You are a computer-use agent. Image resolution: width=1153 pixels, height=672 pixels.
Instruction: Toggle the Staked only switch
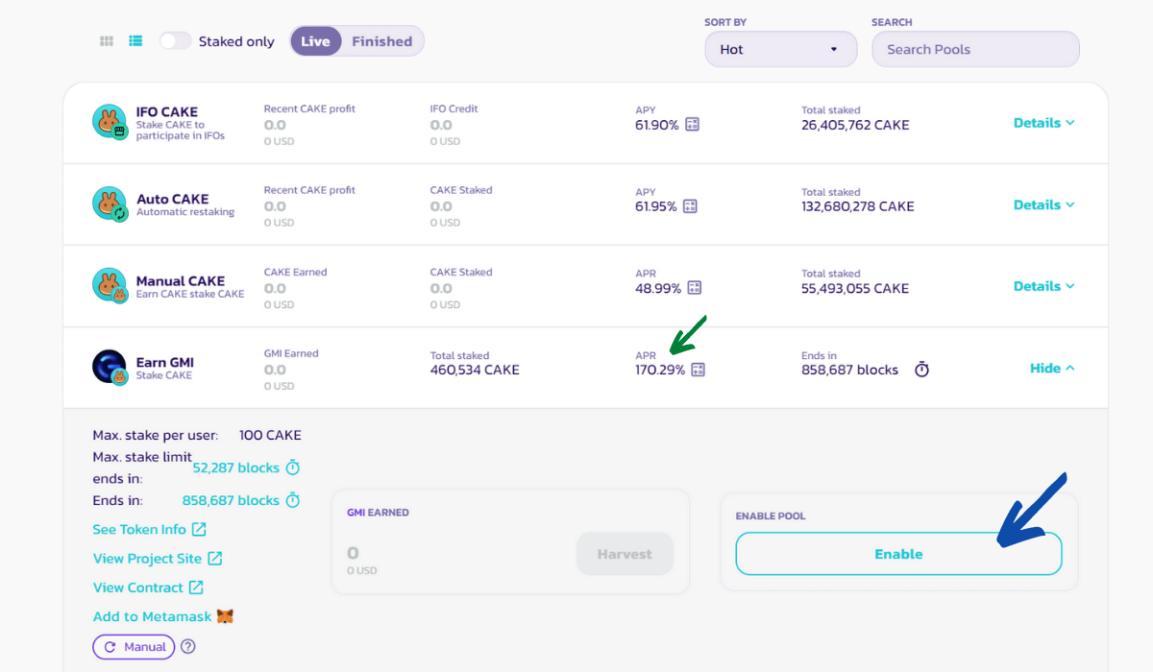coord(176,41)
